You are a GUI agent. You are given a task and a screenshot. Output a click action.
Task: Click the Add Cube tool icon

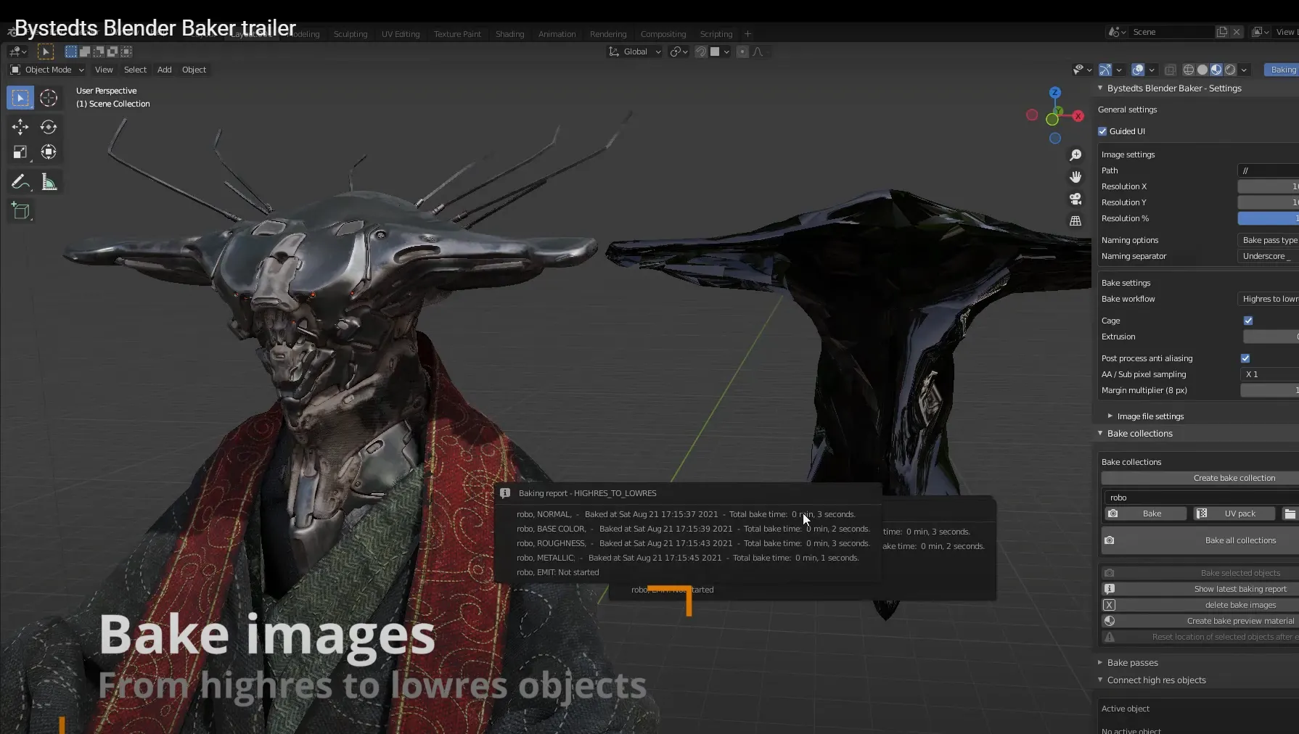tap(20, 211)
